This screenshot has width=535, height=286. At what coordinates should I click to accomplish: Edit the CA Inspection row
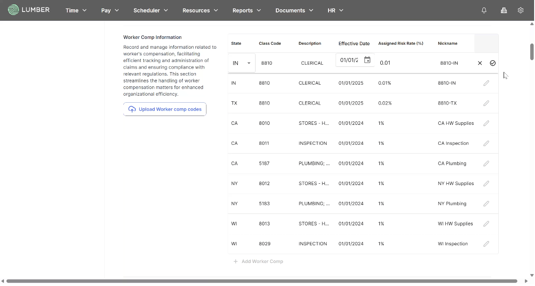pyautogui.click(x=486, y=143)
